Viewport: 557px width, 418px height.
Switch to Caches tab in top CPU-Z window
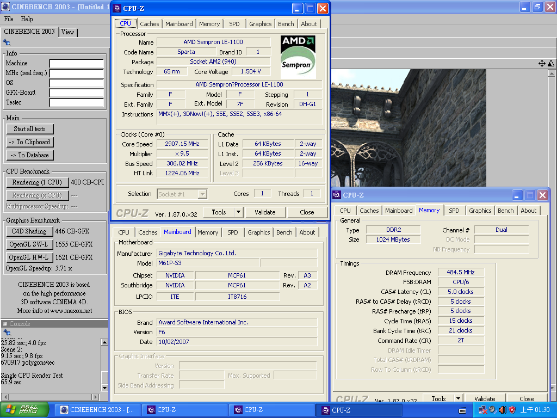149,24
